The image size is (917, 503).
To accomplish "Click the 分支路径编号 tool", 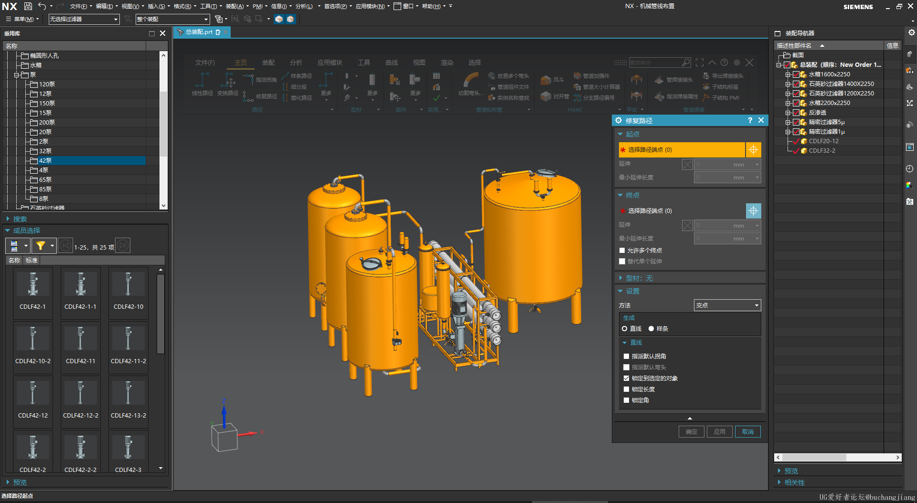I will point(594,98).
